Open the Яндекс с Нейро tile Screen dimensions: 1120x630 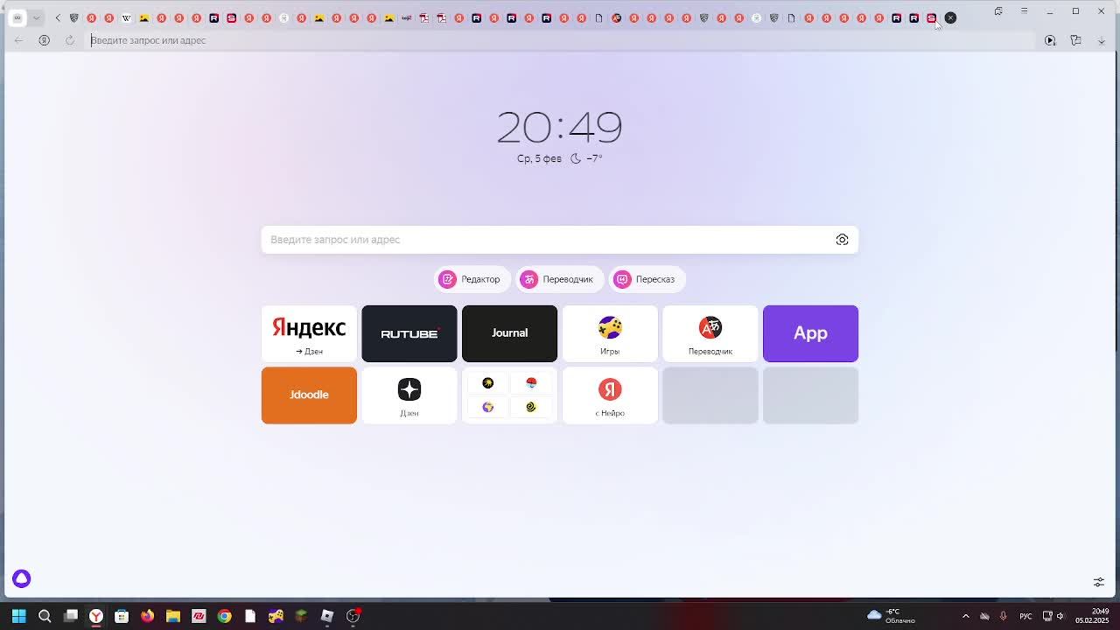[x=610, y=395]
